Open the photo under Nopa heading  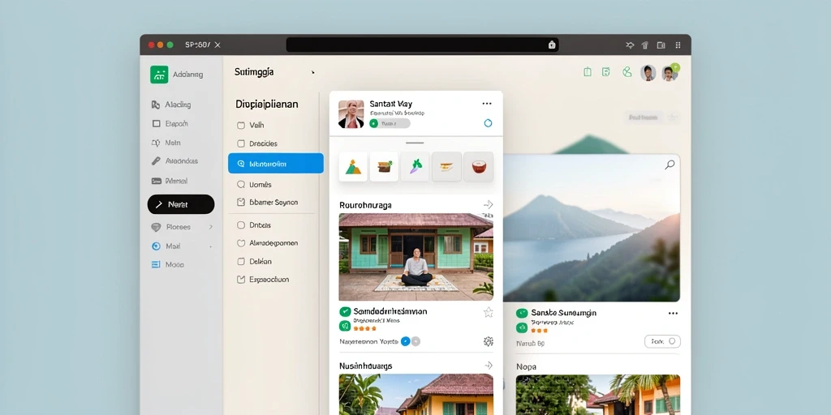click(598, 395)
